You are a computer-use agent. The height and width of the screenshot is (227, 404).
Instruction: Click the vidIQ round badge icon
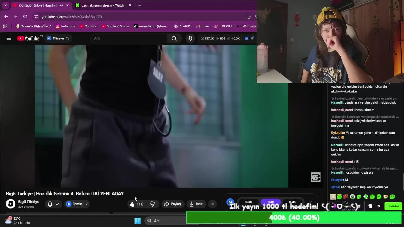pos(230,202)
